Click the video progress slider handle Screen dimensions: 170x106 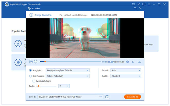(45, 62)
